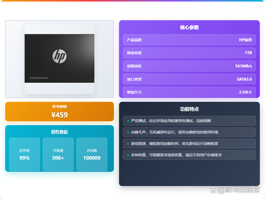The image size is (265, 199).
Task: Select the 参考价格 label
Action: click(x=60, y=106)
